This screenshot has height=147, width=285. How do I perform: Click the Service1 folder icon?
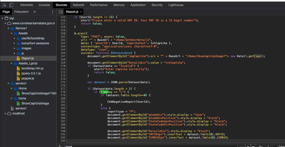click(12, 28)
